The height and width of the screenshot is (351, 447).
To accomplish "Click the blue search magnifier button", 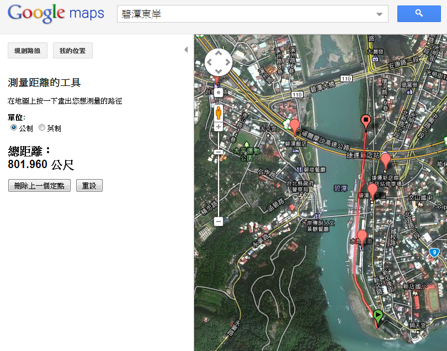I will click(419, 14).
